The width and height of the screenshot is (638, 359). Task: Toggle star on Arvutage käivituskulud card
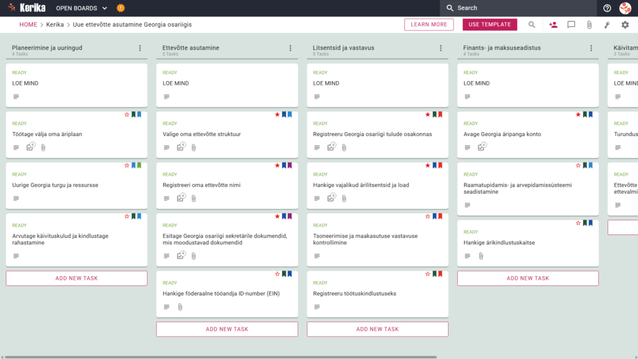(x=126, y=216)
